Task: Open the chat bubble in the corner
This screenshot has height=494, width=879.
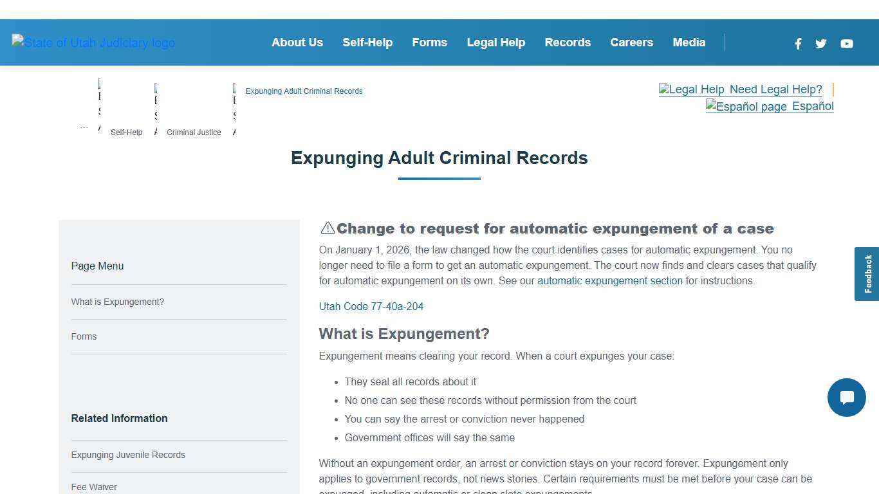Action: point(846,398)
